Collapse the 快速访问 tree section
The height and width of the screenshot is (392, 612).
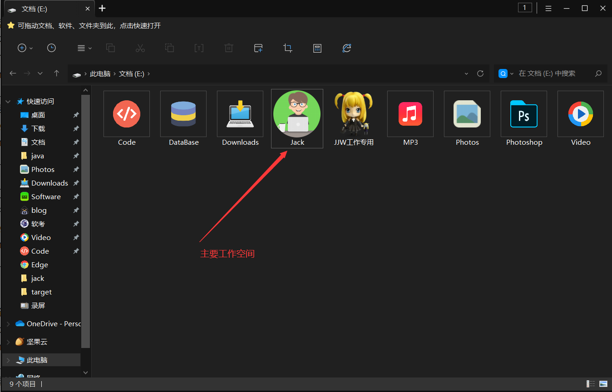coord(8,102)
